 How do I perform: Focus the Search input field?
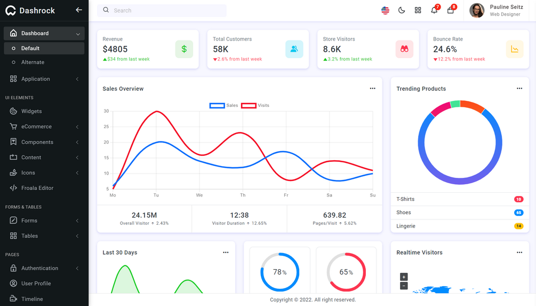[x=162, y=10]
